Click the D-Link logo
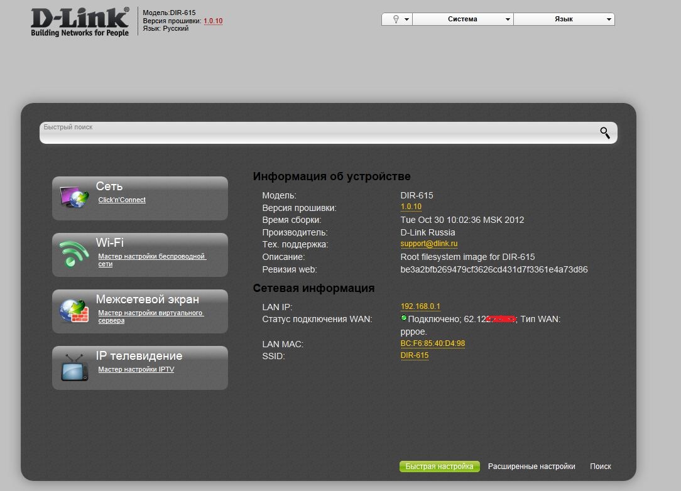681x491 pixels. pos(80,22)
